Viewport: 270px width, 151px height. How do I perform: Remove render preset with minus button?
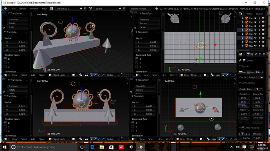[x=261, y=89]
